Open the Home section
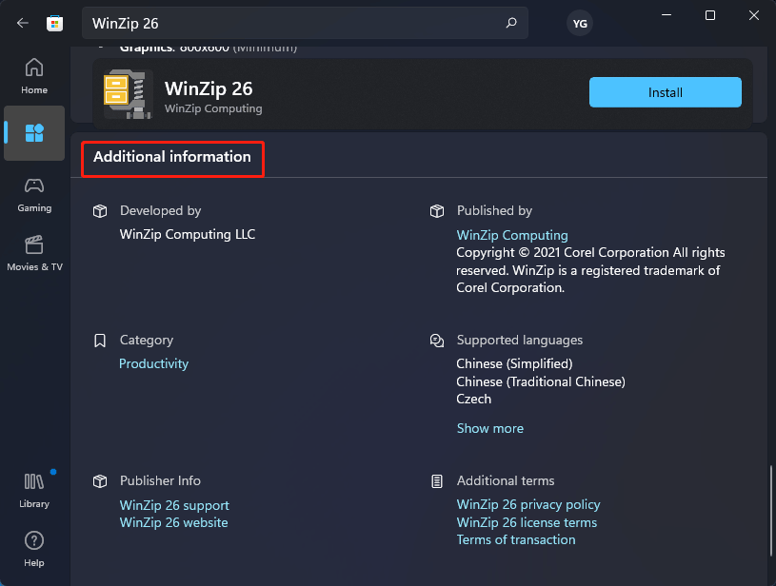 pyautogui.click(x=34, y=76)
